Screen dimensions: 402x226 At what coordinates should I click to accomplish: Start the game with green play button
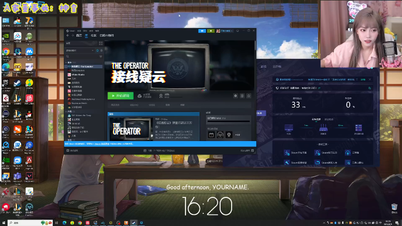[121, 95]
